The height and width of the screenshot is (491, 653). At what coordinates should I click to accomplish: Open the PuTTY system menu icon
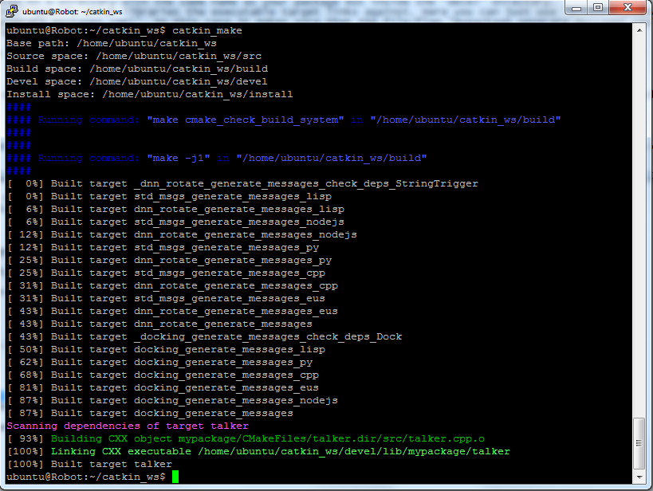(11, 11)
